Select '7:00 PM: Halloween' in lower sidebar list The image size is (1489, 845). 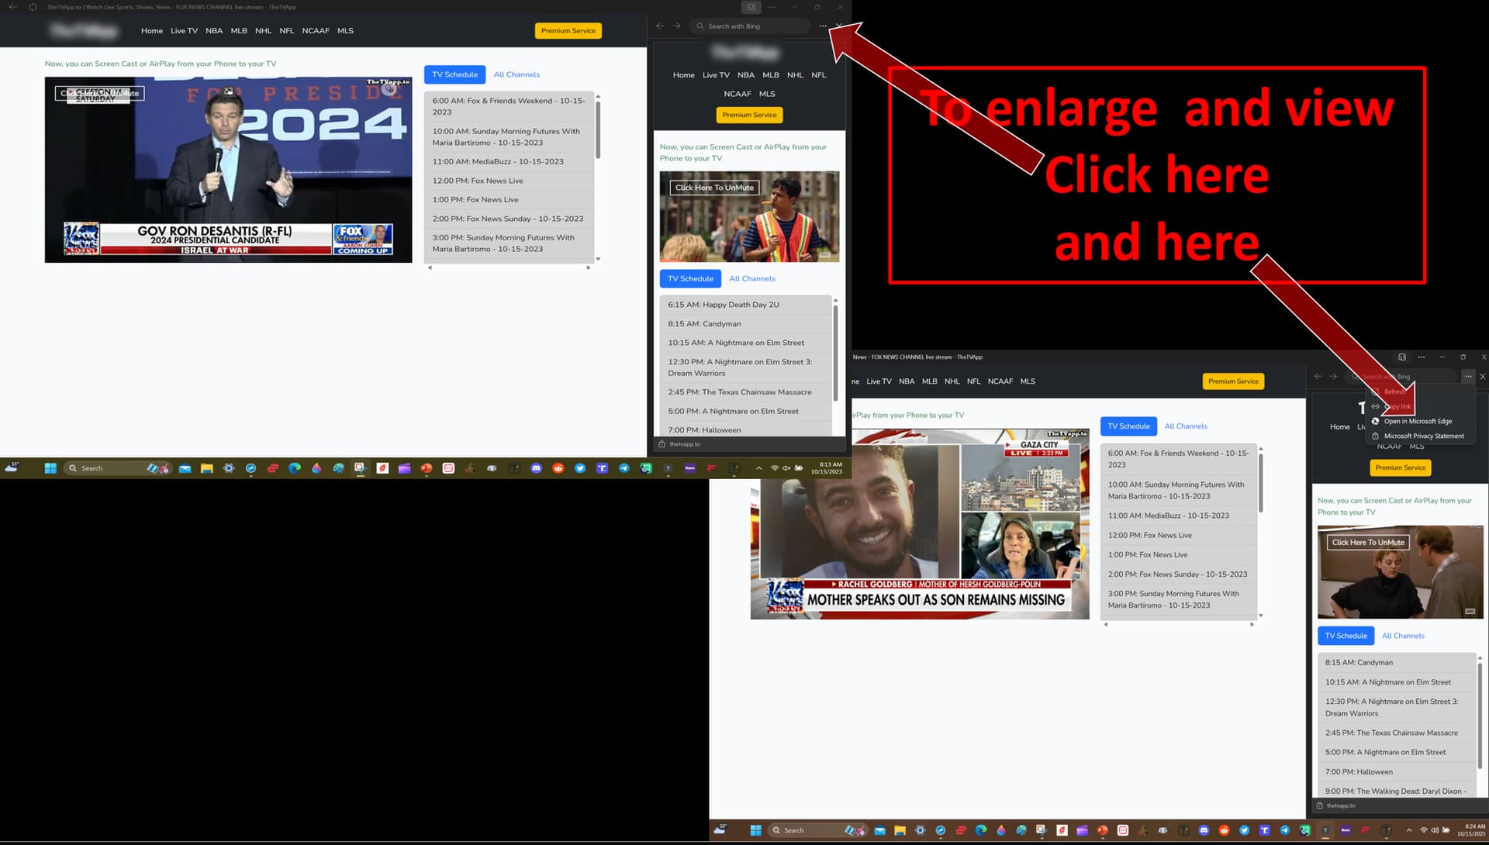tap(1396, 772)
